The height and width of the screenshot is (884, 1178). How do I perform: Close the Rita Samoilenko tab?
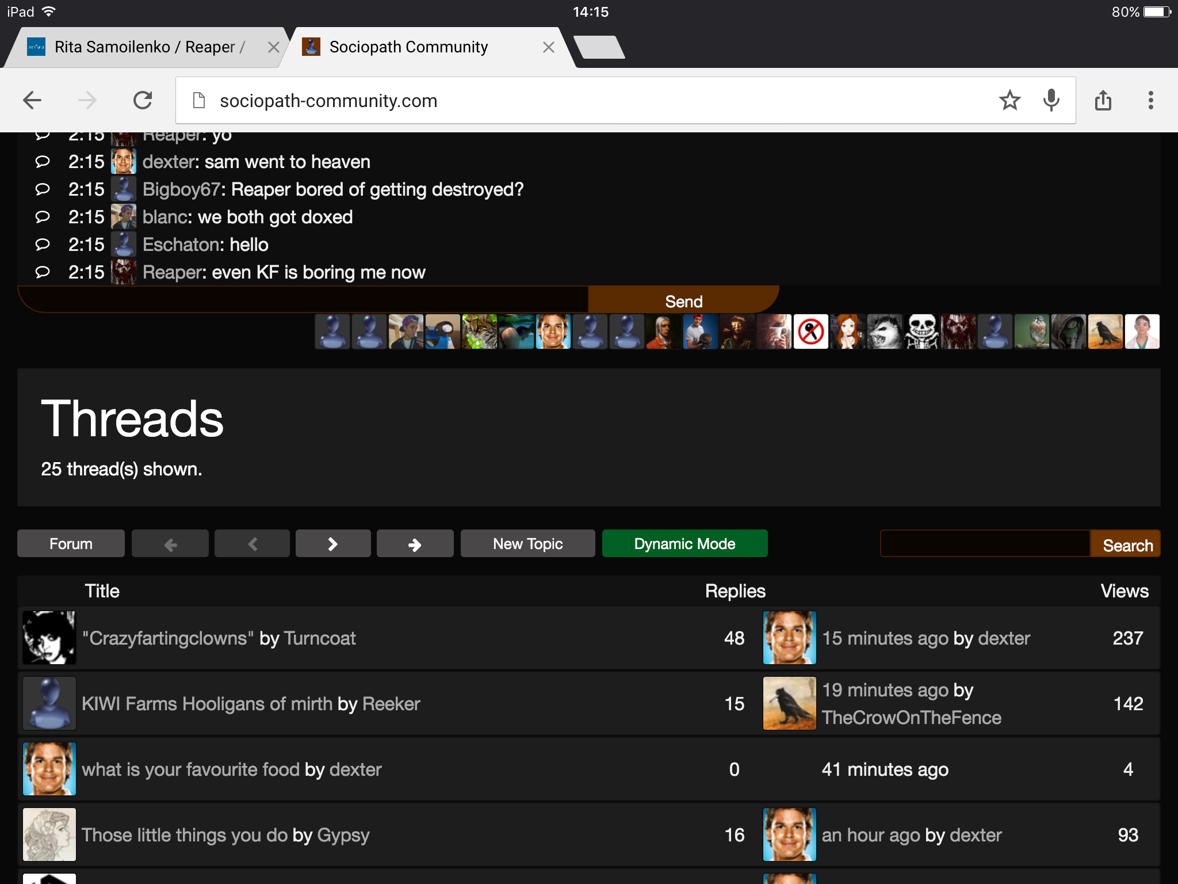(x=274, y=47)
